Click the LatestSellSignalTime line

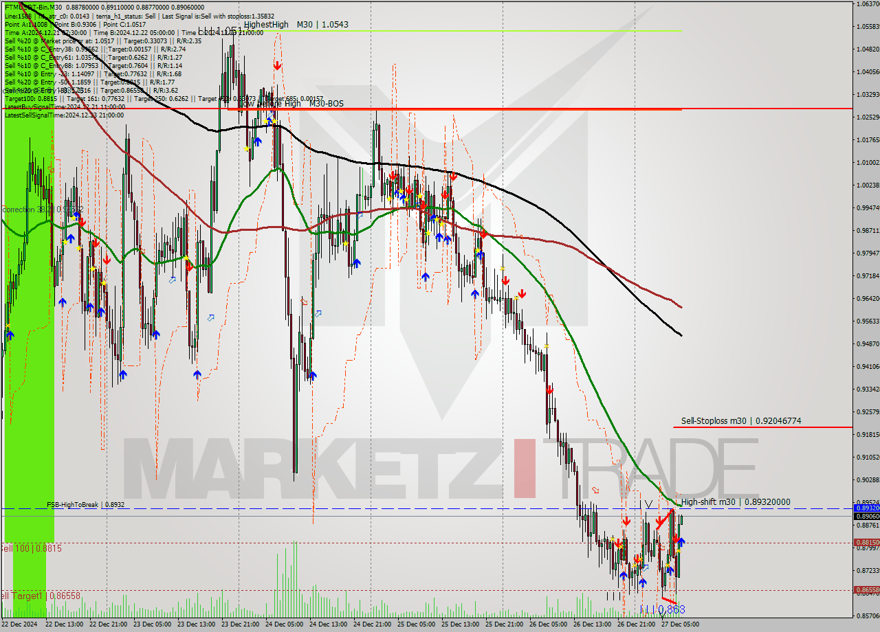pos(65,115)
